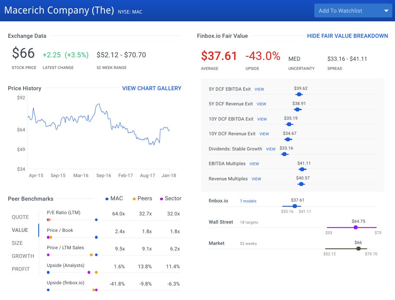Click the blue MAC dot on Upside (finbox.io) bar
Screen dimensions: 395x300
[x=48, y=290]
